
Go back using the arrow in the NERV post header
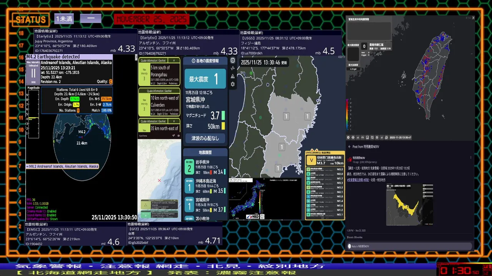click(x=349, y=147)
